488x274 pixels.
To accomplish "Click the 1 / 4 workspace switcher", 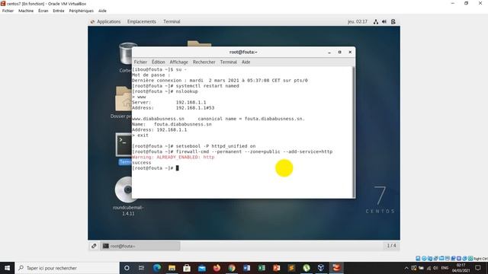I will tap(391, 245).
